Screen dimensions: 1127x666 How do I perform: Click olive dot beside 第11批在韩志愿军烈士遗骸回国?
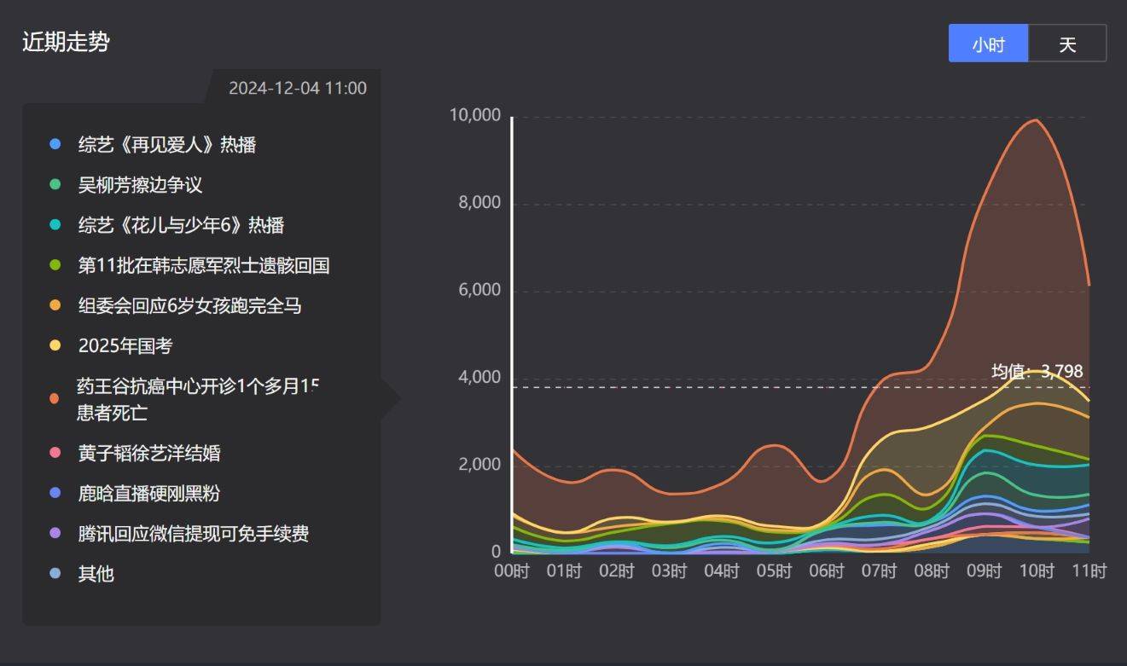pos(55,265)
